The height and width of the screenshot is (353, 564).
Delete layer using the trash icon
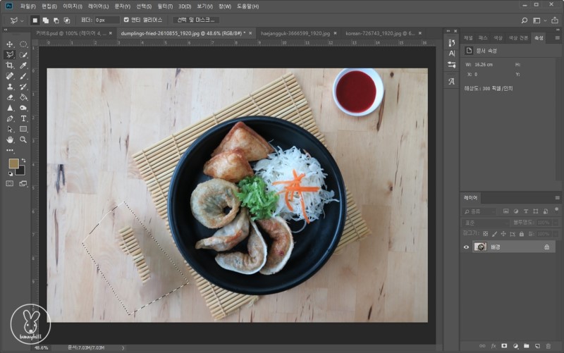(x=548, y=346)
